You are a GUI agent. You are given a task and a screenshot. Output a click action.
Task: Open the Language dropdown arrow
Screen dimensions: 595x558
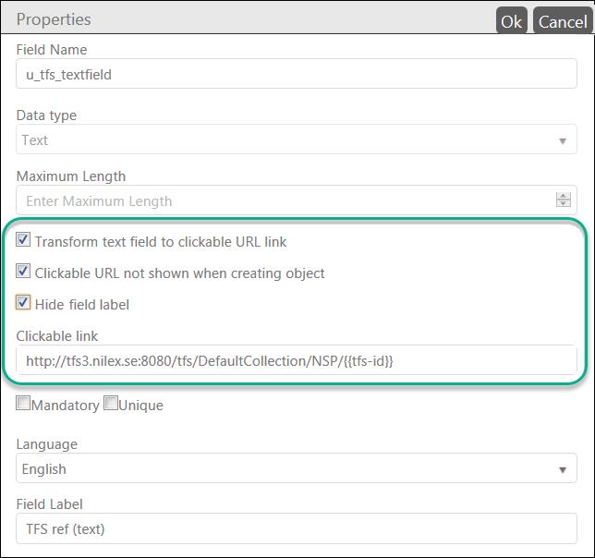pyautogui.click(x=563, y=470)
